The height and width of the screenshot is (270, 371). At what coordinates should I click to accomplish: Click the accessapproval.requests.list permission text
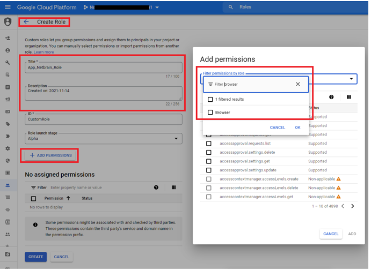pyautogui.click(x=245, y=144)
